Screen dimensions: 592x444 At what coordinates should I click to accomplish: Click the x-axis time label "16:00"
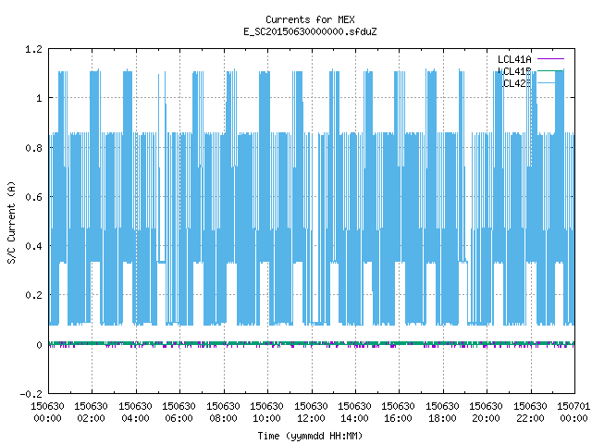(x=398, y=418)
